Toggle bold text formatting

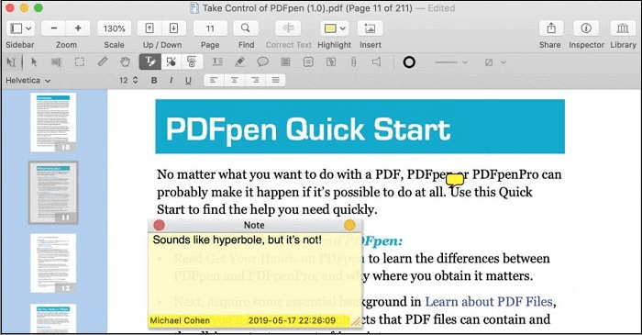pos(154,80)
